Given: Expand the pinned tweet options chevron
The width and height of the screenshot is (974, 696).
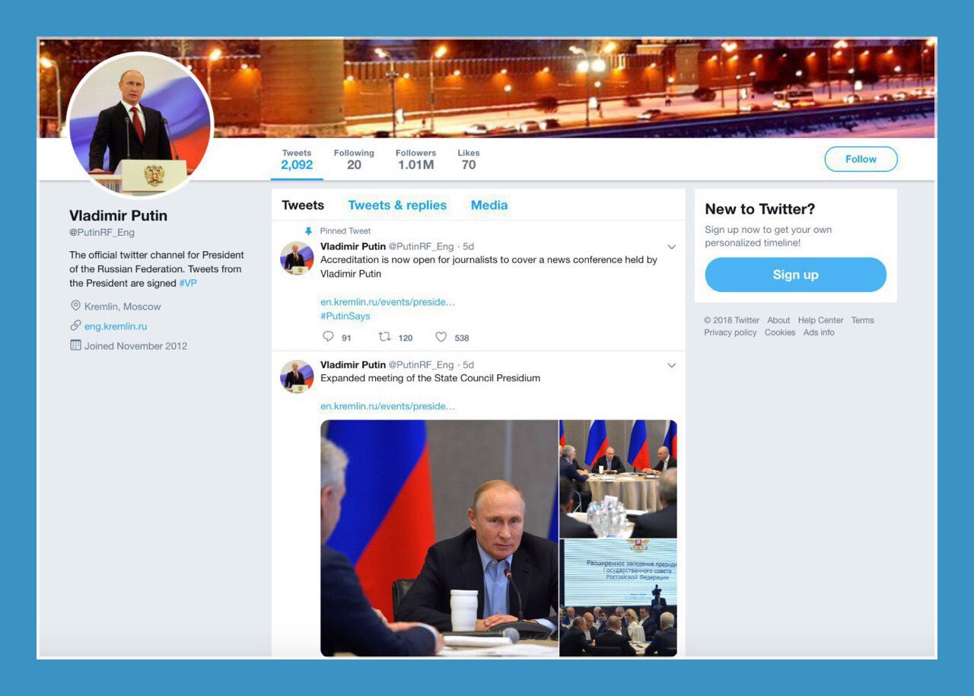Looking at the screenshot, I should (671, 247).
